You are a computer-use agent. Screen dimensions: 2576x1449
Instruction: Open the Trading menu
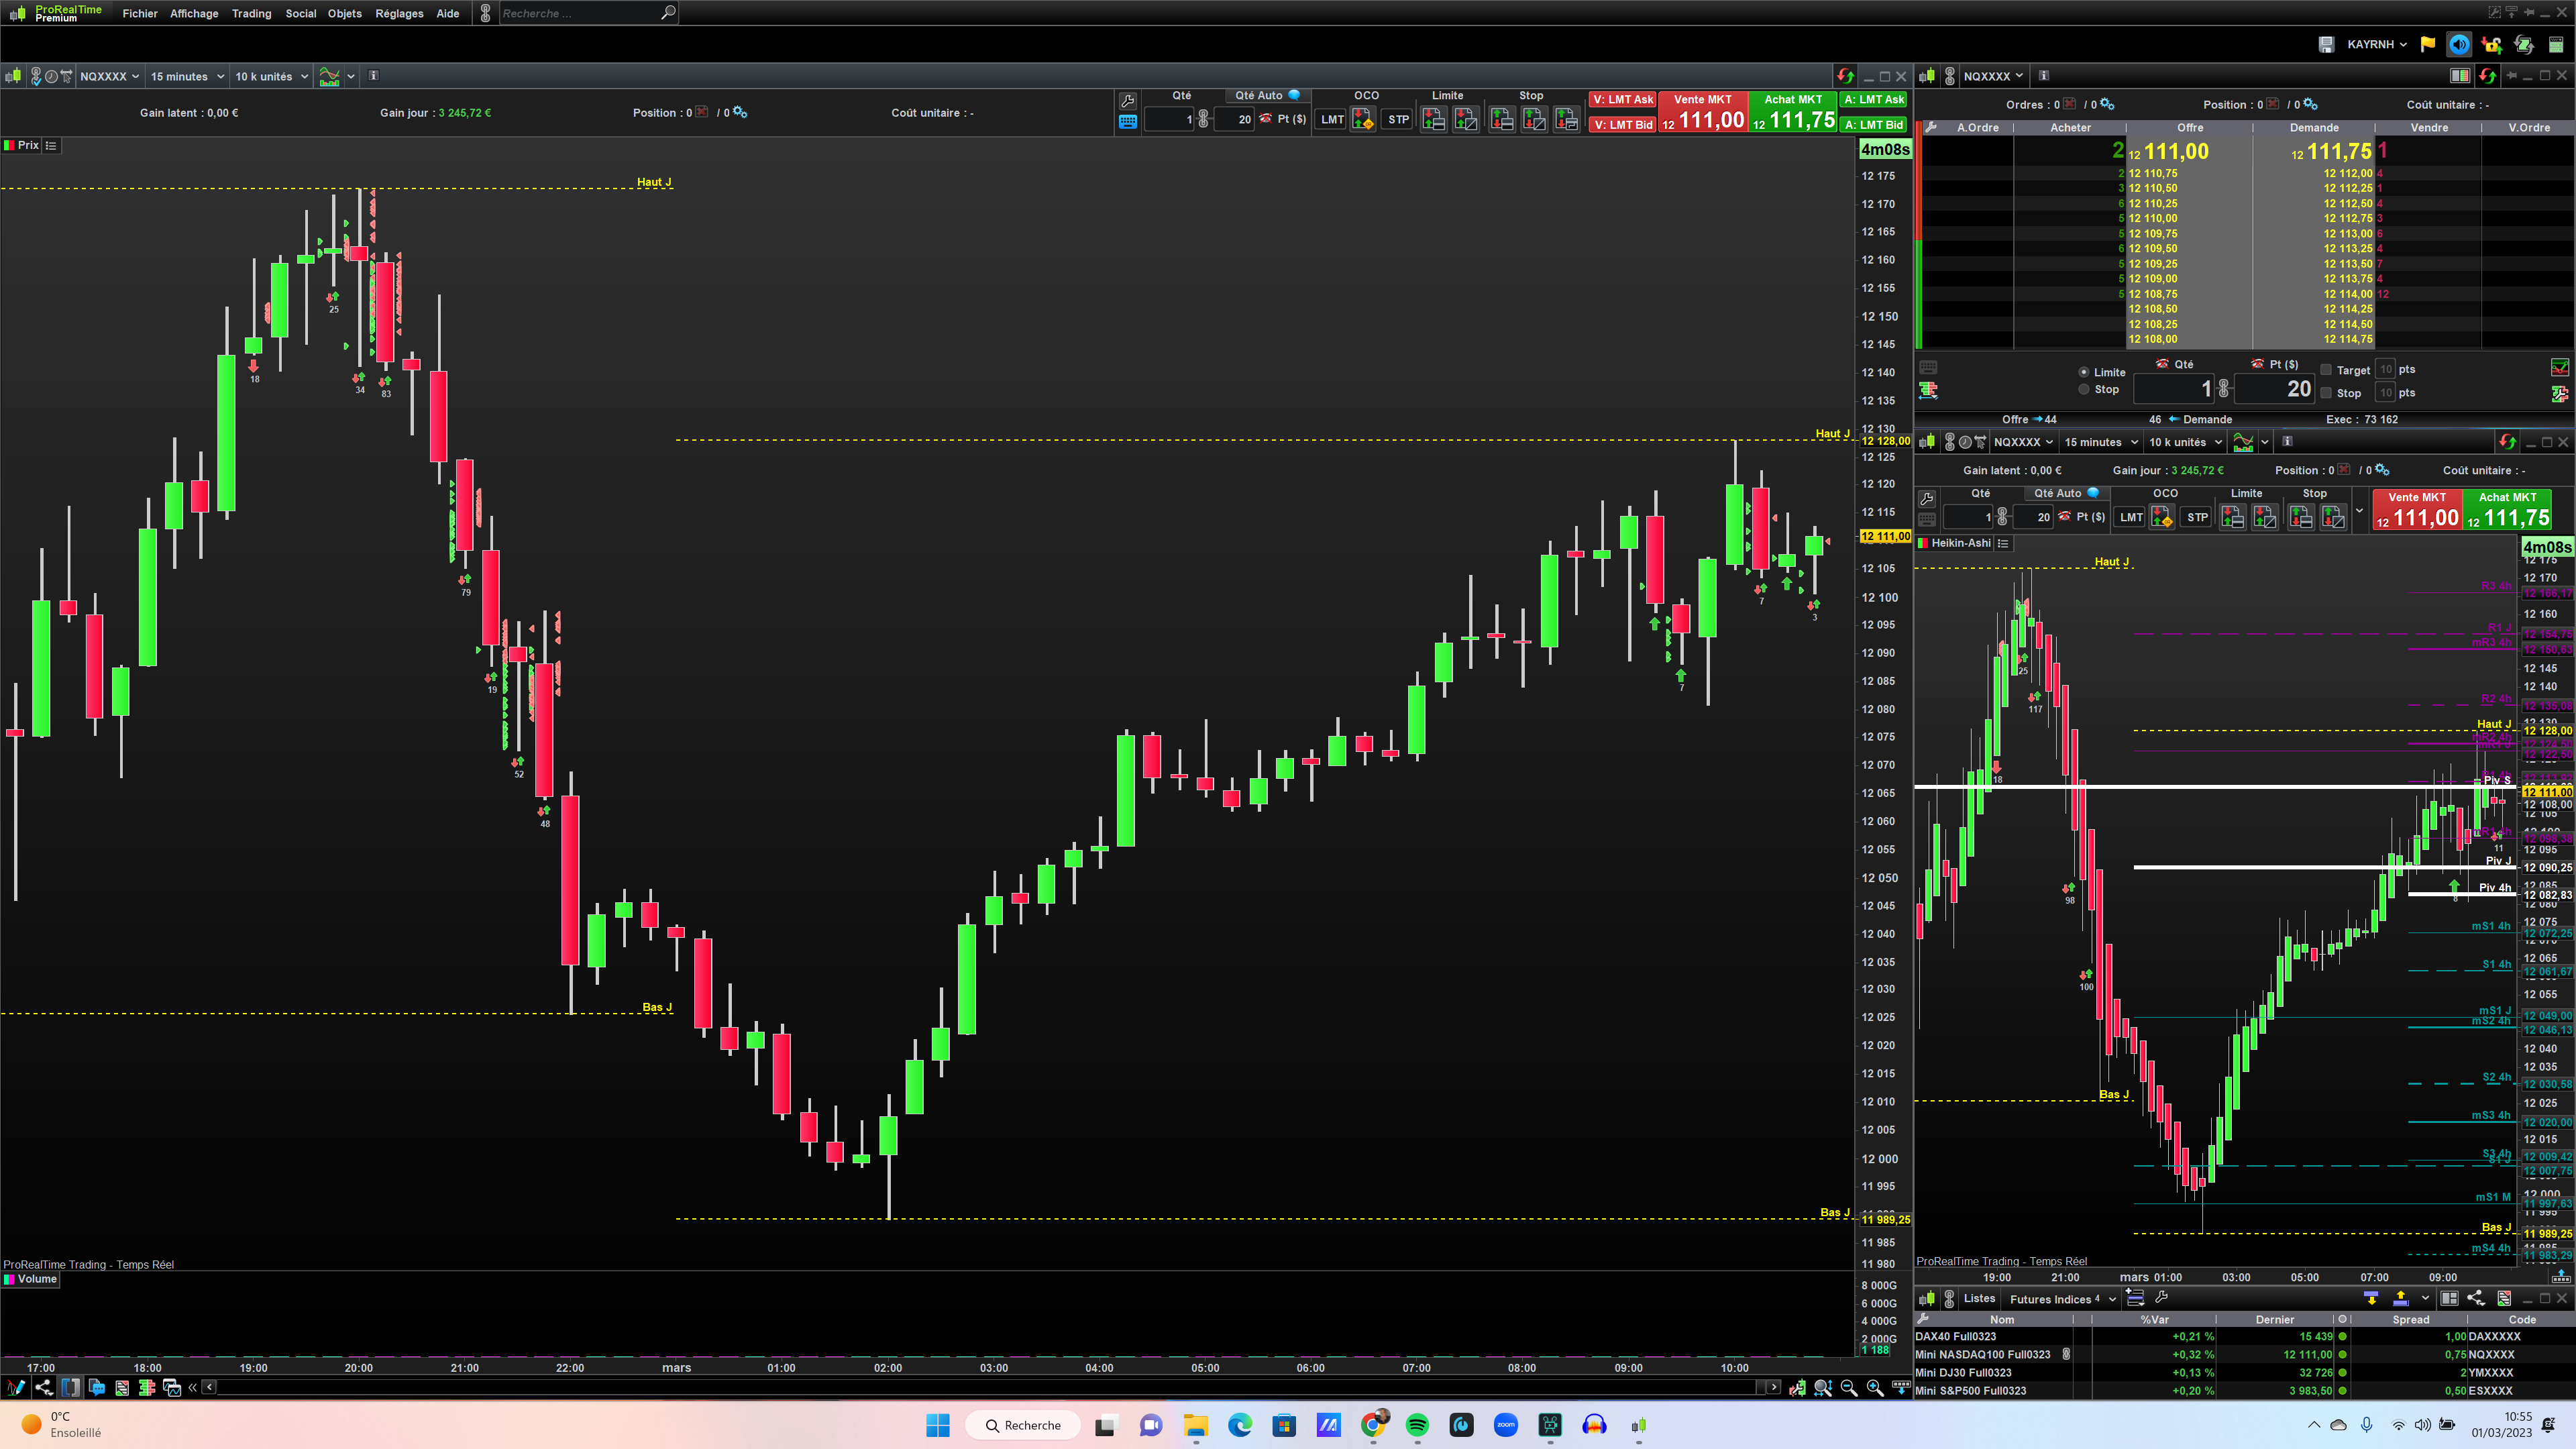coord(251,13)
